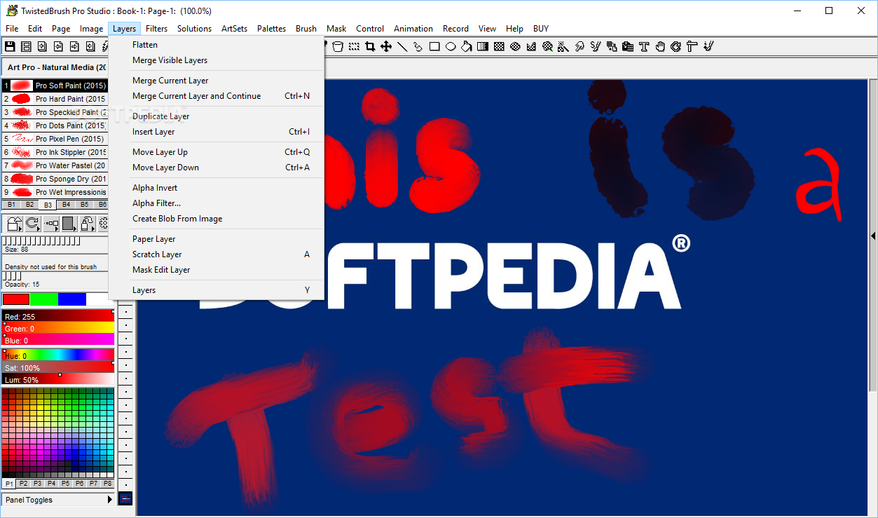Open the stroke spacing options icon
This screenshot has height=518, width=878.
point(51,224)
